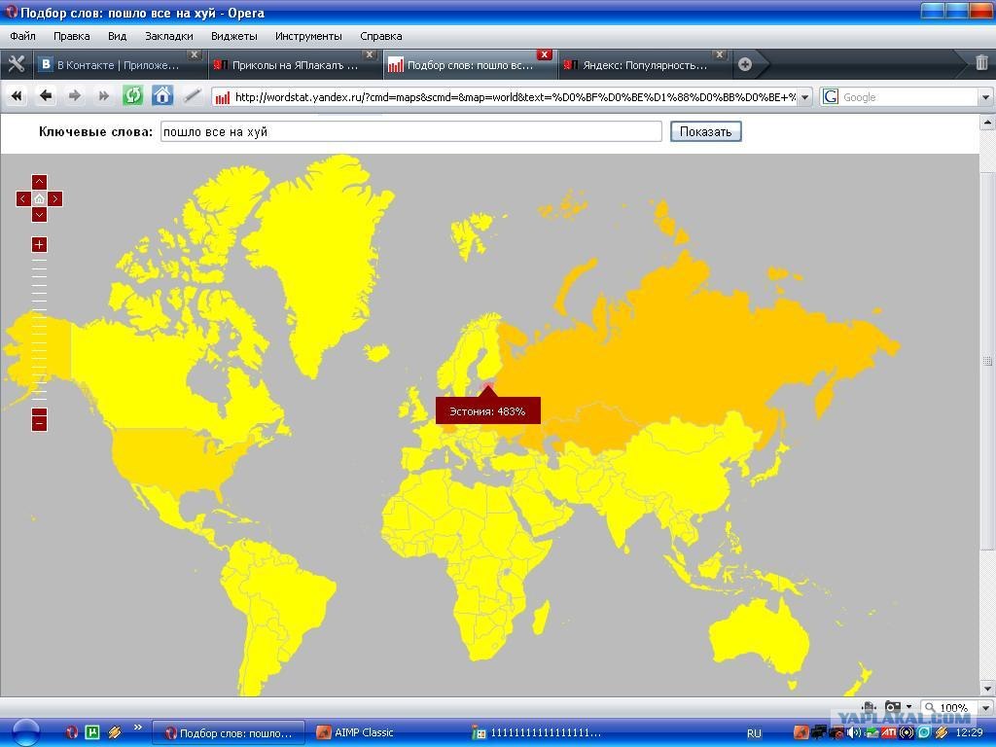This screenshot has height=747, width=996.
Task: Go forward to next page
Action: point(74,96)
